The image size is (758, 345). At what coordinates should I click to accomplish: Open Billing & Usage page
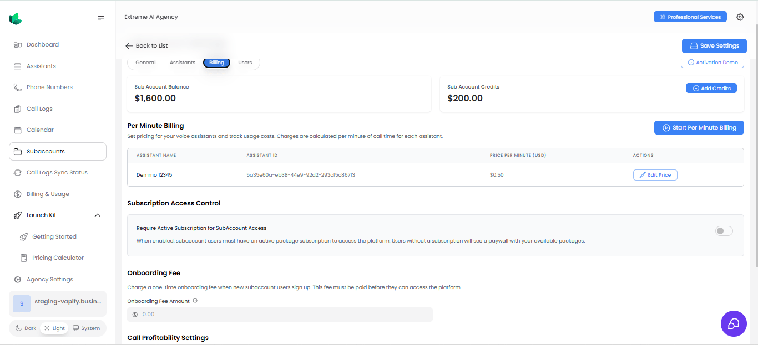pos(58,194)
